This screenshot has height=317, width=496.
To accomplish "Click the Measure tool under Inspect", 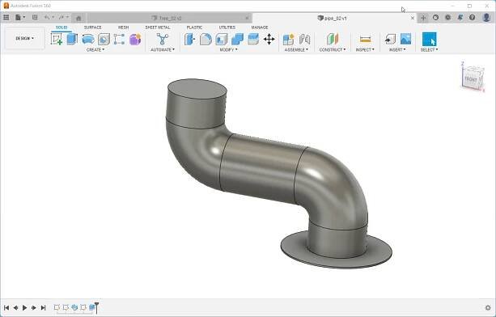I will [x=366, y=39].
